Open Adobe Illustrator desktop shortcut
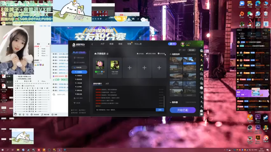The image size is (271, 152). 258,139
